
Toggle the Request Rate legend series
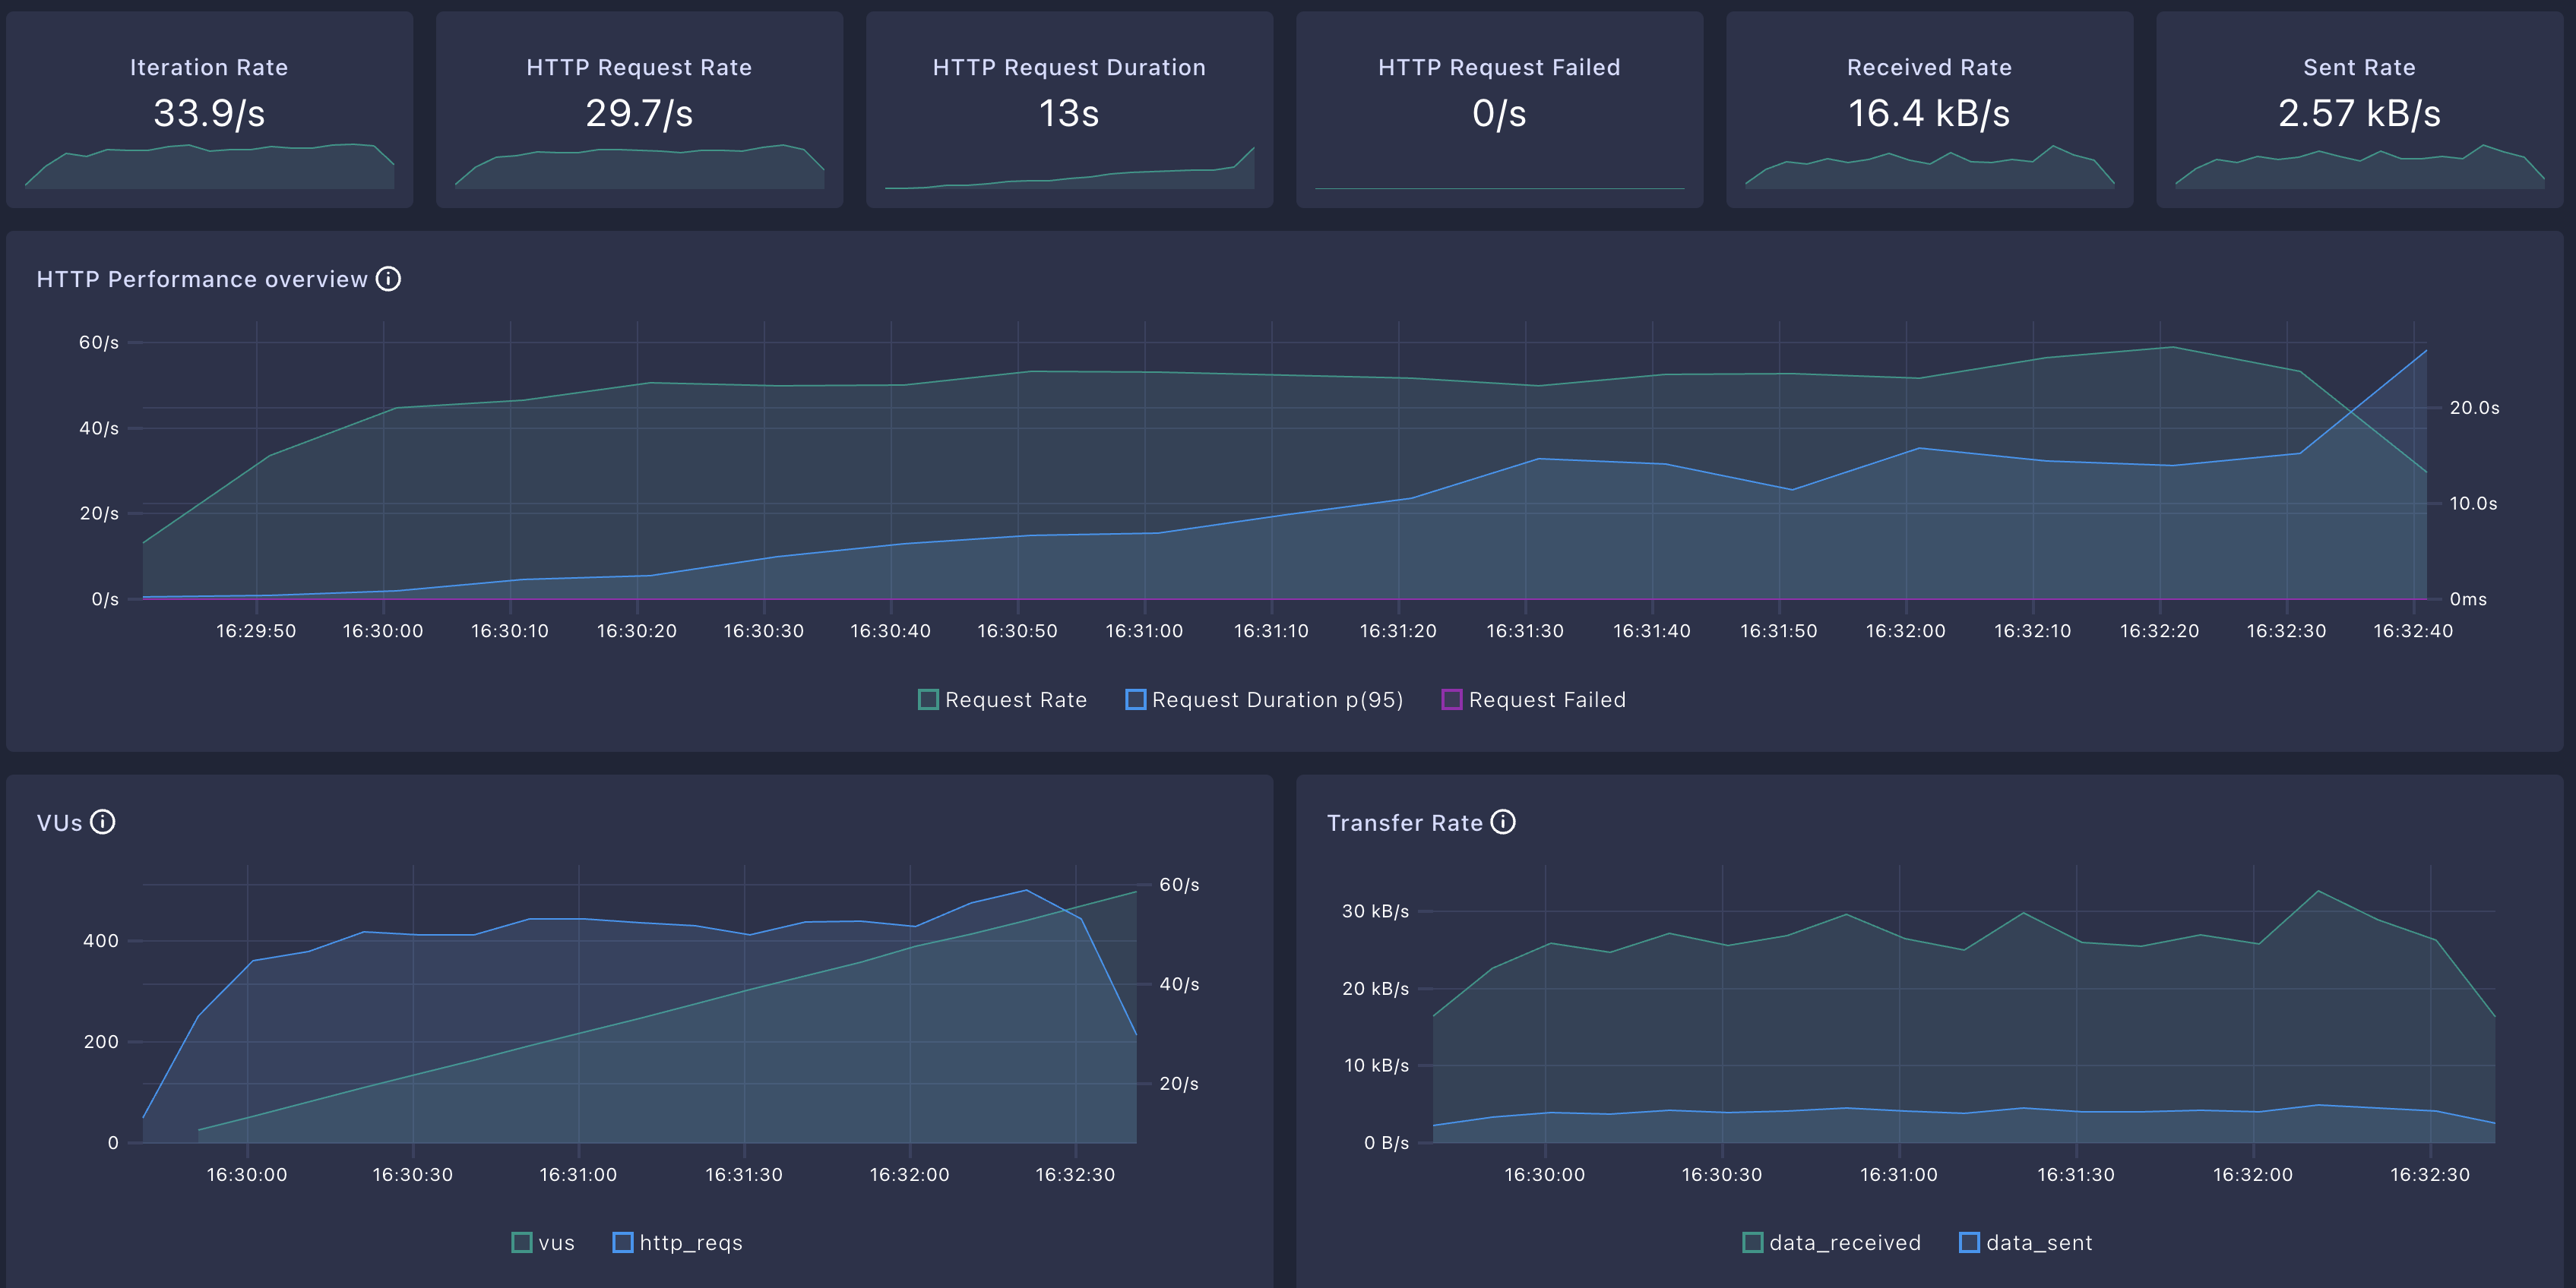(x=1002, y=699)
